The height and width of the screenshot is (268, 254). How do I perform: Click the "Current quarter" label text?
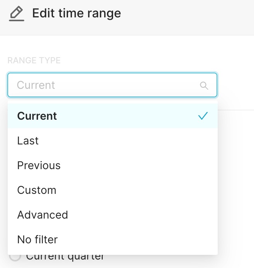66,256
